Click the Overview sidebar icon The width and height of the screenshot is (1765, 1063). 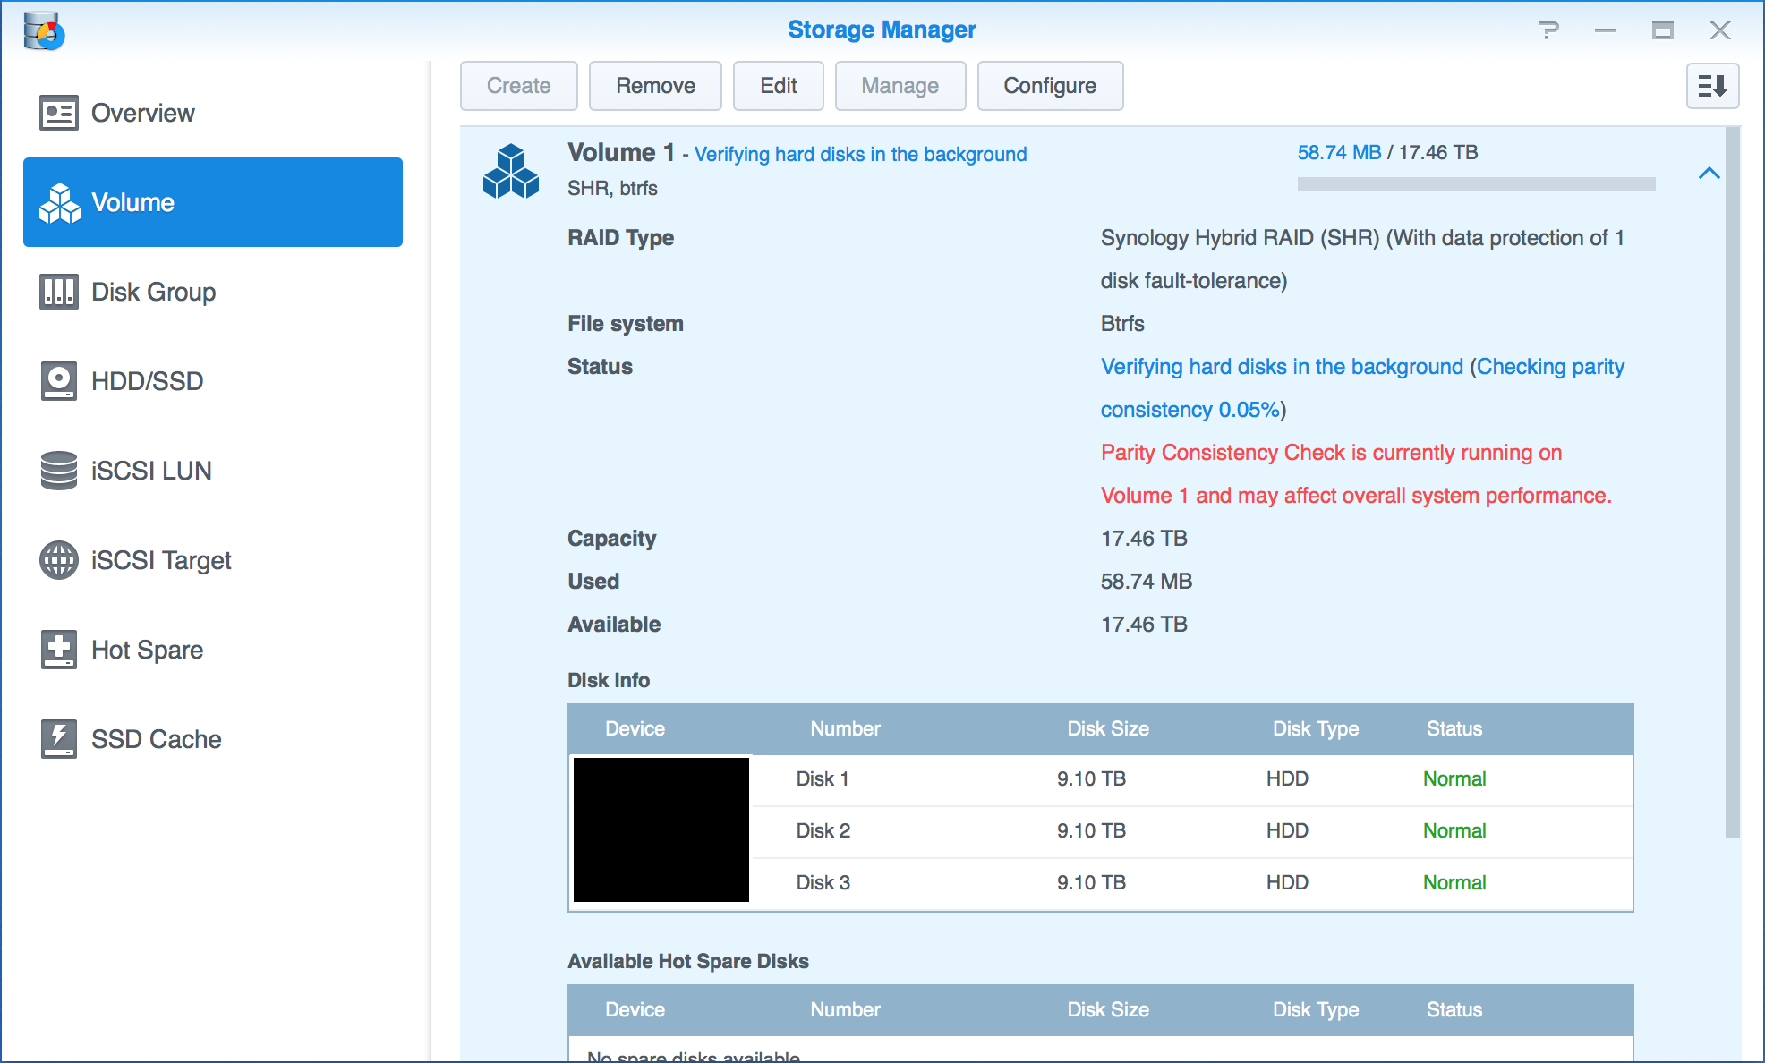[x=58, y=113]
